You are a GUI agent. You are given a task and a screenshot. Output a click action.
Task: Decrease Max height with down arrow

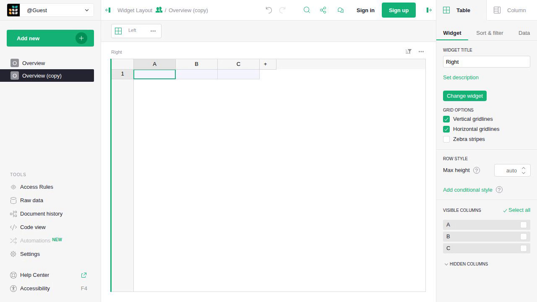tap(524, 173)
